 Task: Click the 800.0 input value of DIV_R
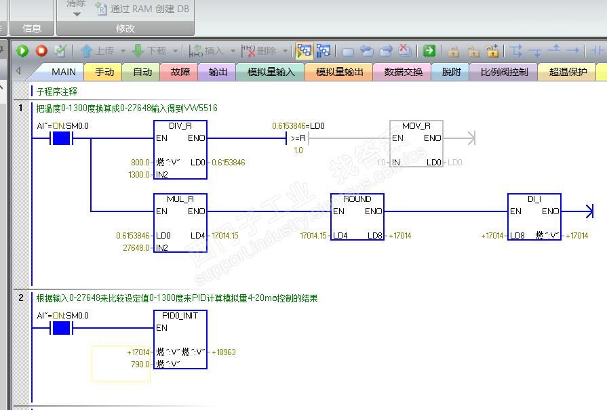tap(140, 163)
